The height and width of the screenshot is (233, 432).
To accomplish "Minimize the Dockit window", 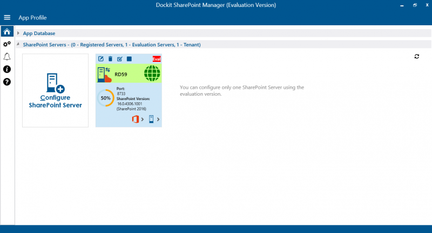I will pos(402,5).
